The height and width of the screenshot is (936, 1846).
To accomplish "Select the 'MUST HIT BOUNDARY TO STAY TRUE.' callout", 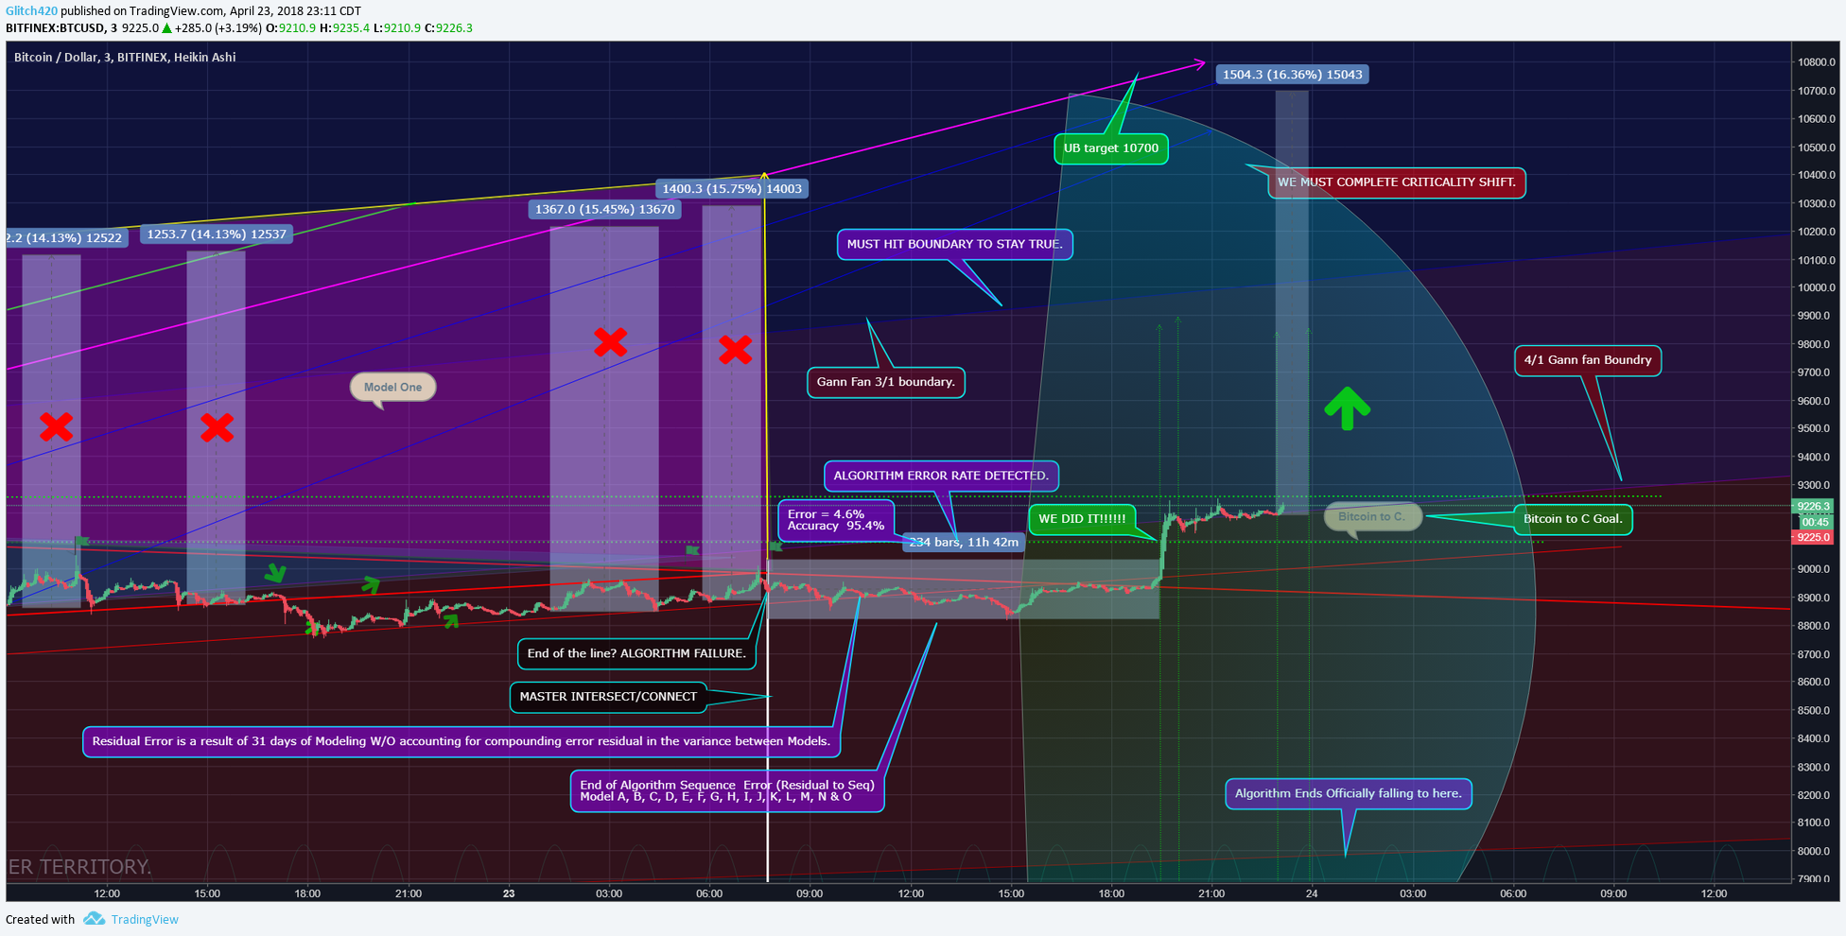I will coord(954,244).
